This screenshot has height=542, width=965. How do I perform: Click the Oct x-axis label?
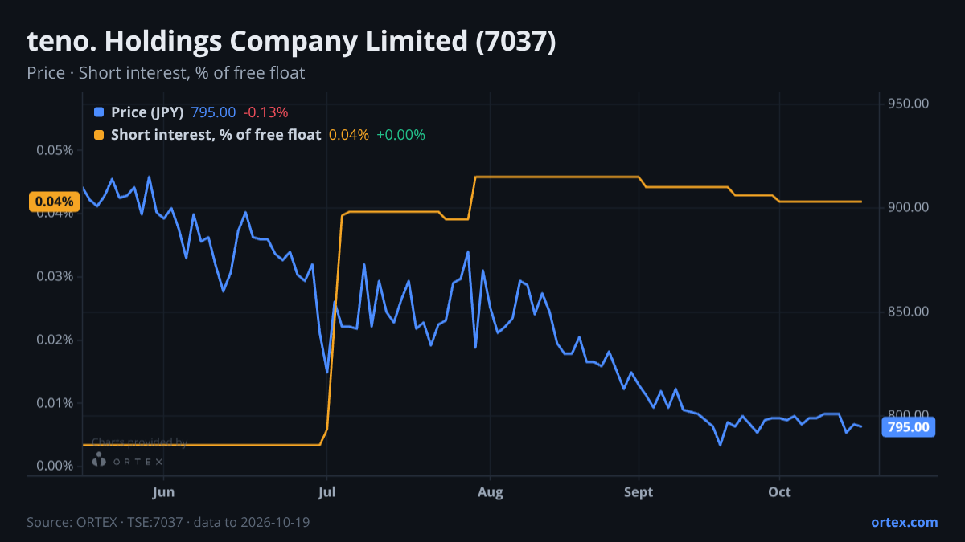pos(779,491)
